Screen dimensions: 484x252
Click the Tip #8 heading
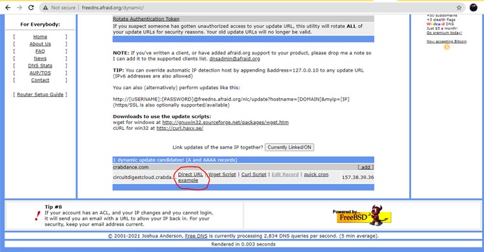(53, 207)
